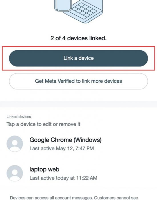Click the word web in laptop web entry

point(54,169)
